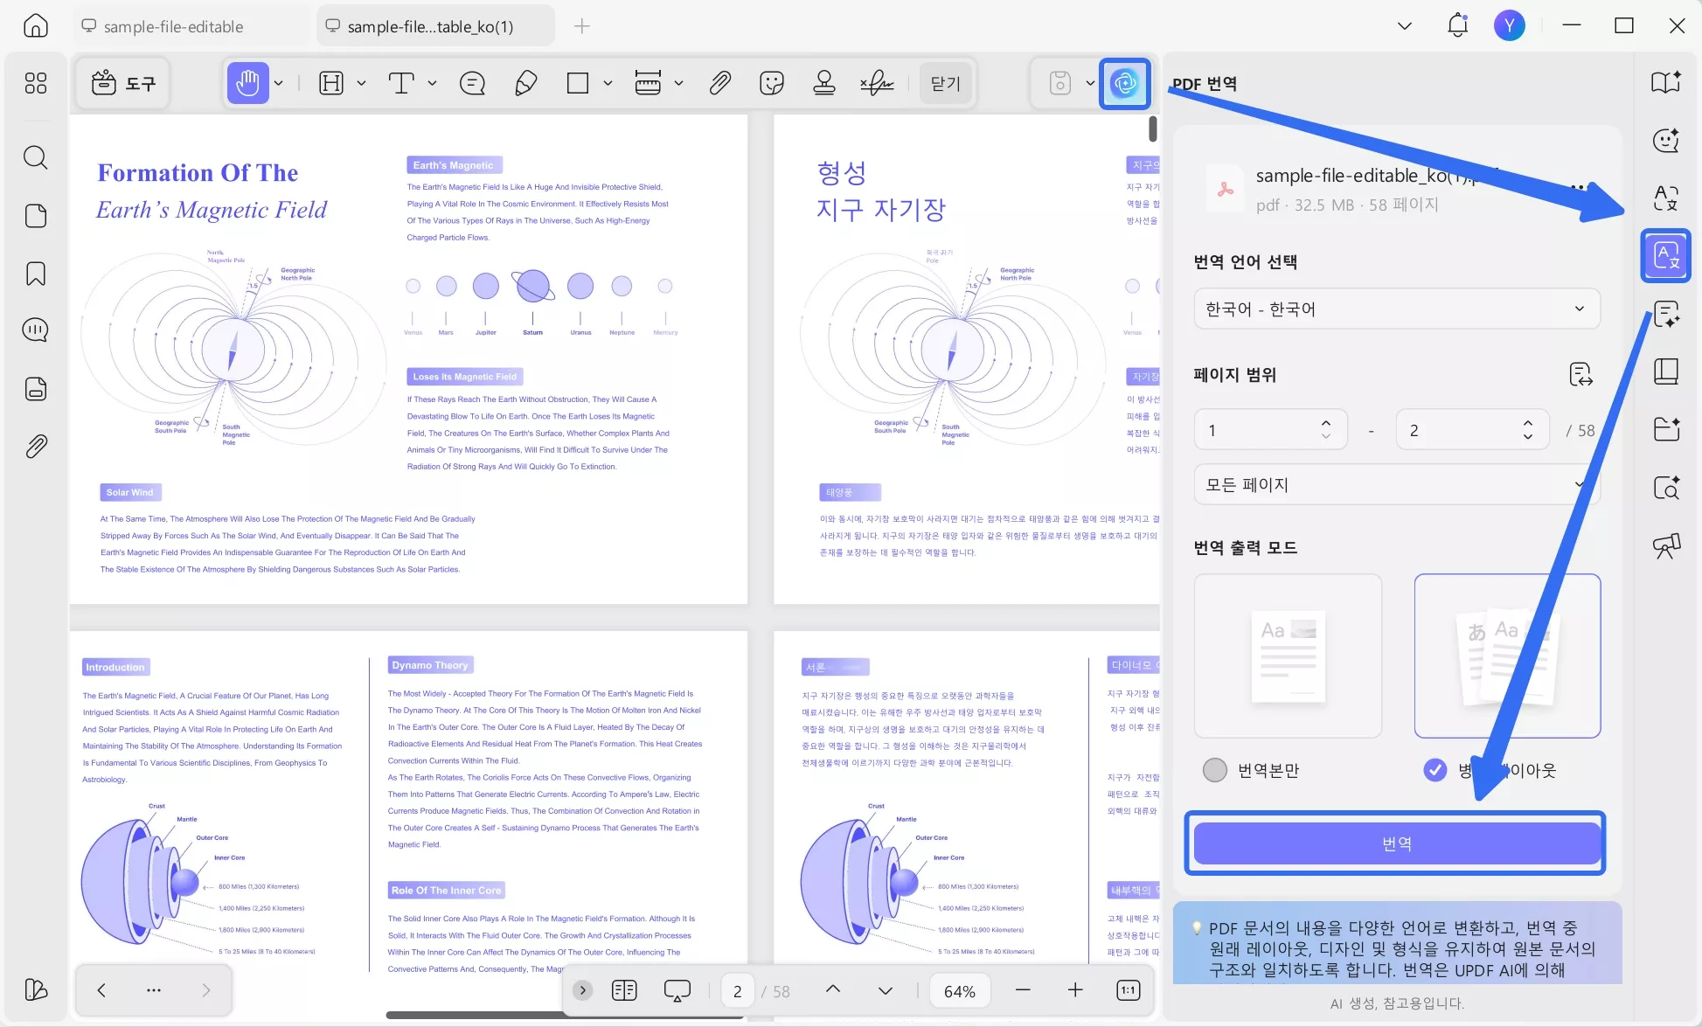Click the stamp tool icon

[x=823, y=83]
